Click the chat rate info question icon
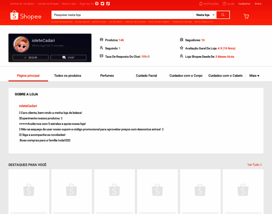This screenshot has width=272, height=214. 149,57
